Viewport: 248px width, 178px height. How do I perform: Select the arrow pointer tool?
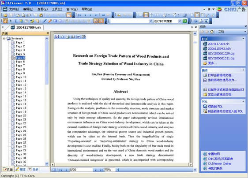(11, 21)
